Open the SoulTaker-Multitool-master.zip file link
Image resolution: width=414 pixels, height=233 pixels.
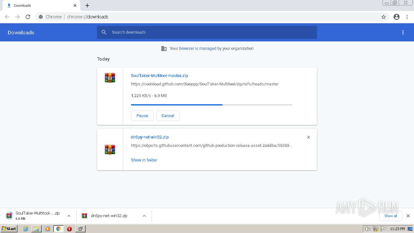tap(159, 75)
